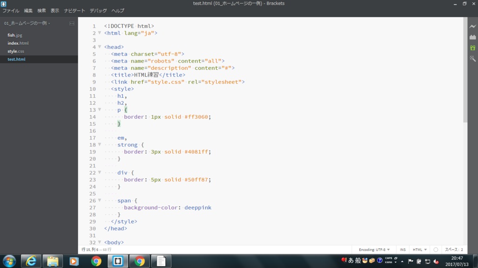Open the ナビゲート menu
The height and width of the screenshot is (268, 478).
[74, 11]
